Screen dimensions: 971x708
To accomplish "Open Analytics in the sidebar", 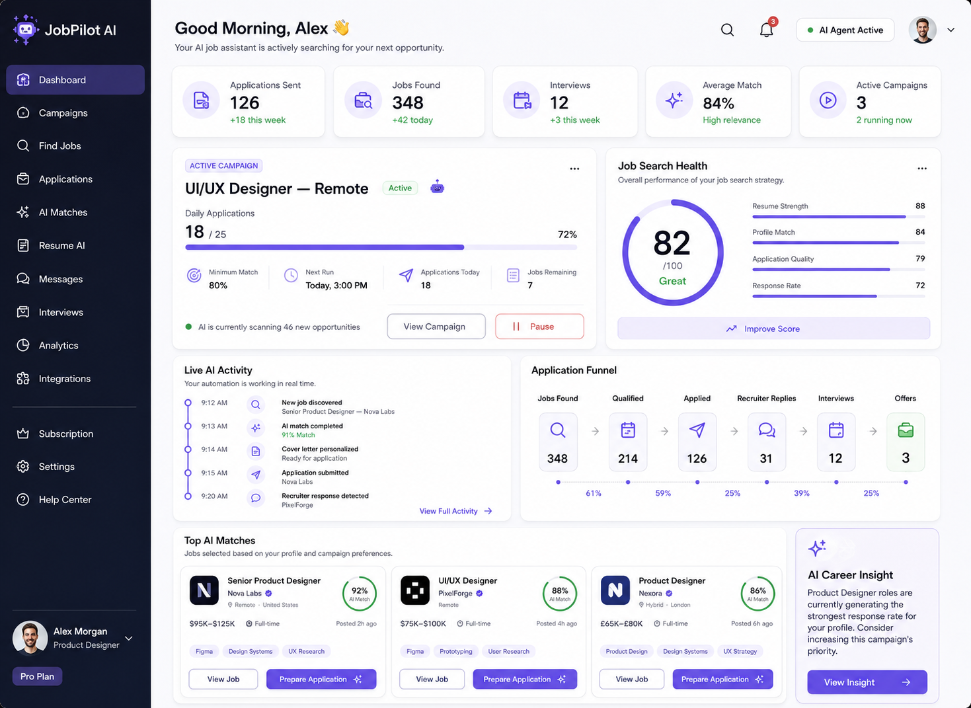I will 75,345.
